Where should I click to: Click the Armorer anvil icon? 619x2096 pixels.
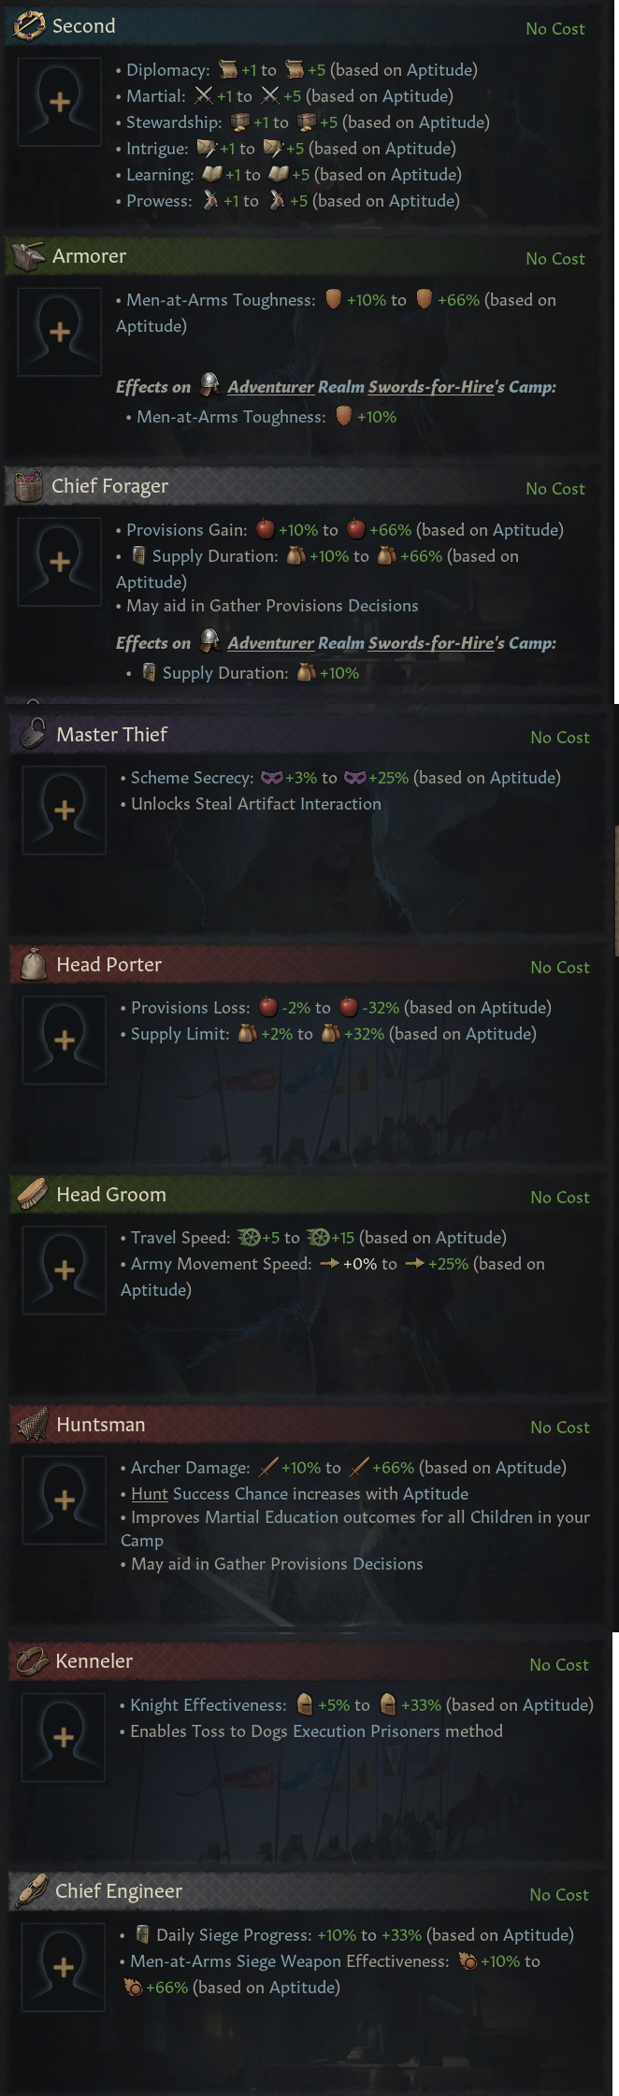[29, 256]
